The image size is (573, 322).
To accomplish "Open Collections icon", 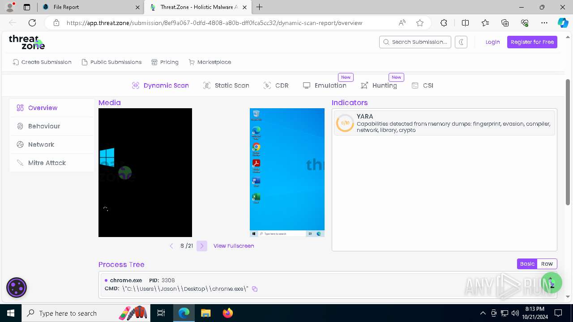I will click(x=505, y=23).
